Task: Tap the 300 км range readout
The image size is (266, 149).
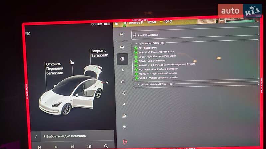Action: (97, 24)
